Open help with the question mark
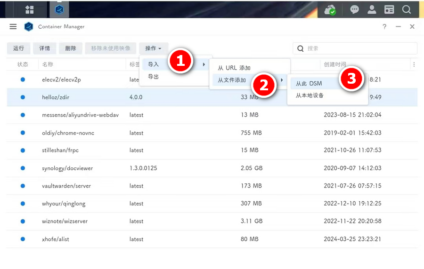Image resolution: width=424 pixels, height=269 pixels. (x=384, y=26)
